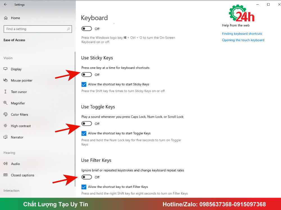The image size is (281, 210).
Task: Minimize the Settings window
Action: (257, 4)
